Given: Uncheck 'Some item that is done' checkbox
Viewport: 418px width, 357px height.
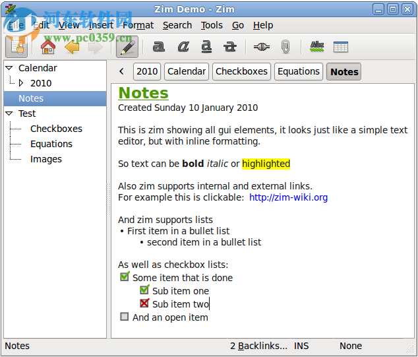Looking at the screenshot, I should pos(125,276).
